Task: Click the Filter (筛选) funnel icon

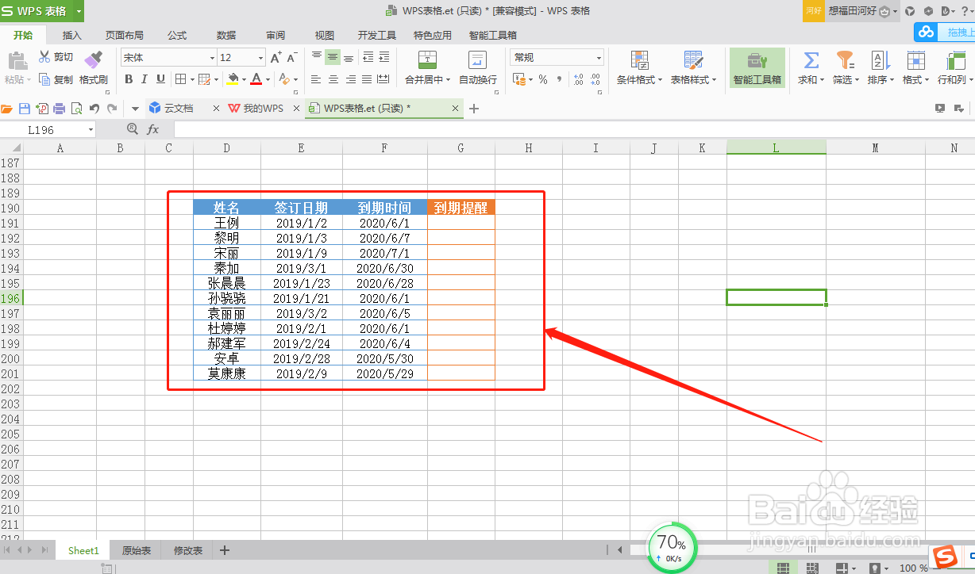Action: 845,60
